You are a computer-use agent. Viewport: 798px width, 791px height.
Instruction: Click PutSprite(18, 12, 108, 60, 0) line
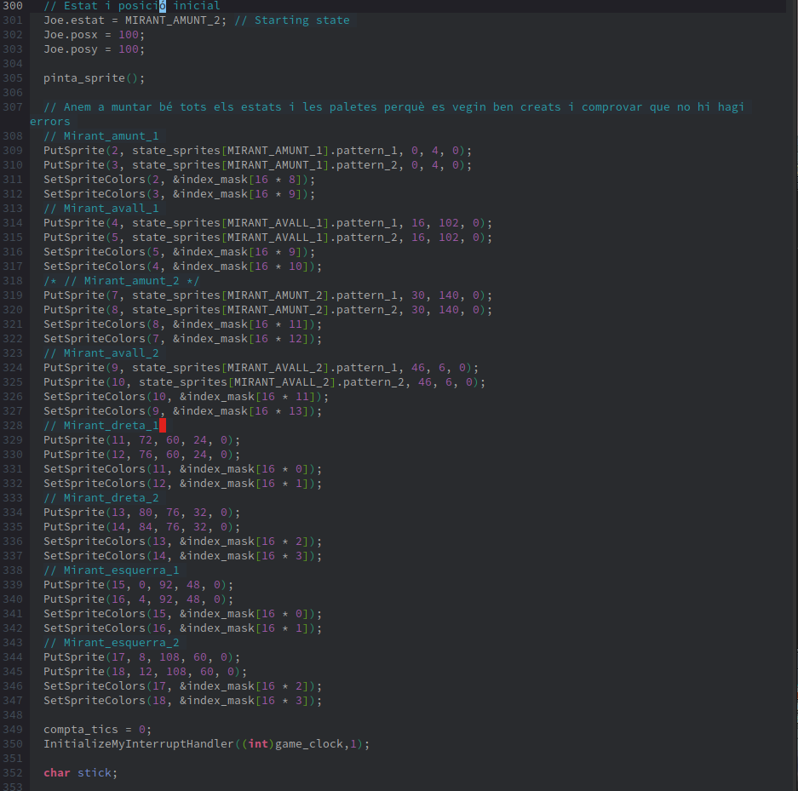click(146, 672)
